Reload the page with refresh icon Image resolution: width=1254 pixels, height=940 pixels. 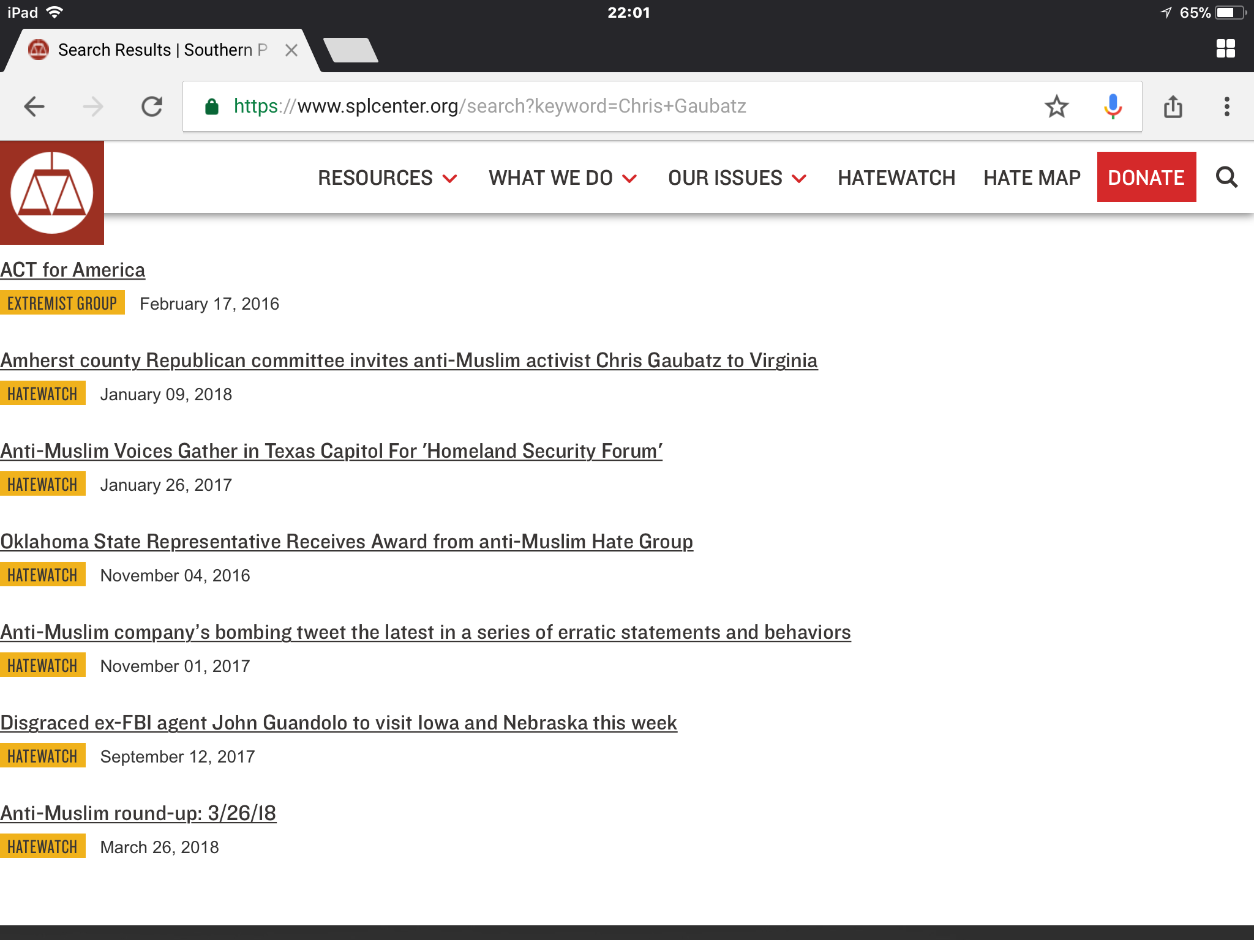click(x=152, y=106)
